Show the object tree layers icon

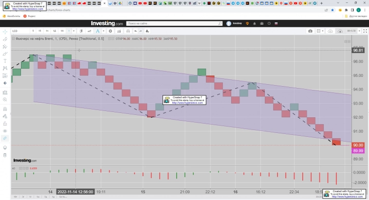click(x=5, y=147)
